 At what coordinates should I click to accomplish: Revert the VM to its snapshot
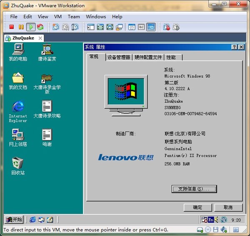coord(65,27)
